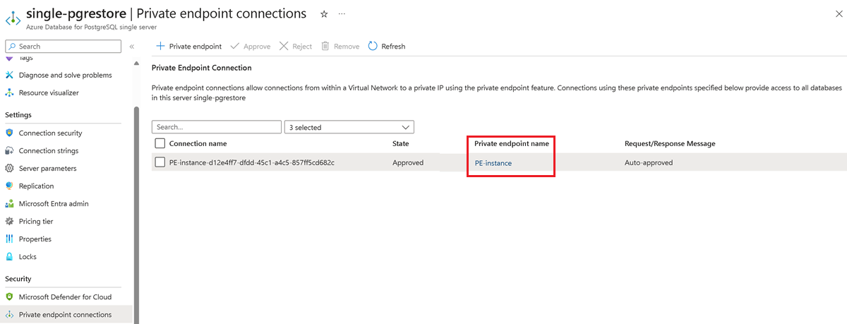Viewport: 847px width, 324px height.
Task: Collapse the sidebar with double chevron
Action: [x=131, y=47]
